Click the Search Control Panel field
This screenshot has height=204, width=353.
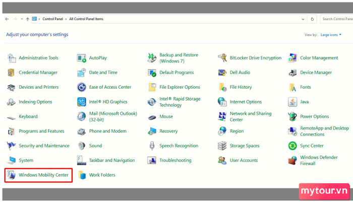click(x=336, y=19)
